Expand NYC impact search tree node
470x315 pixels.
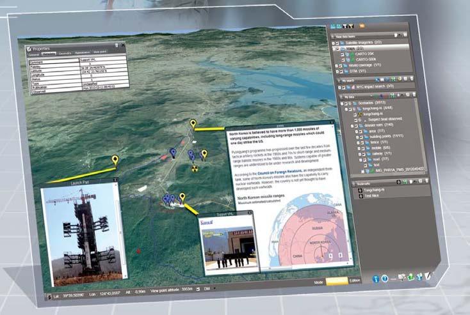click(x=339, y=88)
